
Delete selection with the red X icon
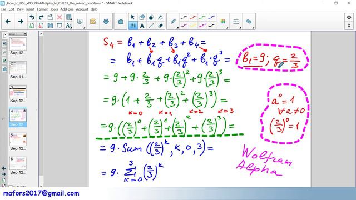tap(60, 17)
